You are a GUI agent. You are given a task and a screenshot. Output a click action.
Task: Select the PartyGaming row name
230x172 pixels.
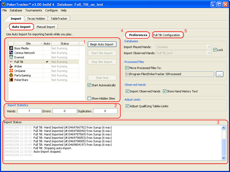coord(23,75)
